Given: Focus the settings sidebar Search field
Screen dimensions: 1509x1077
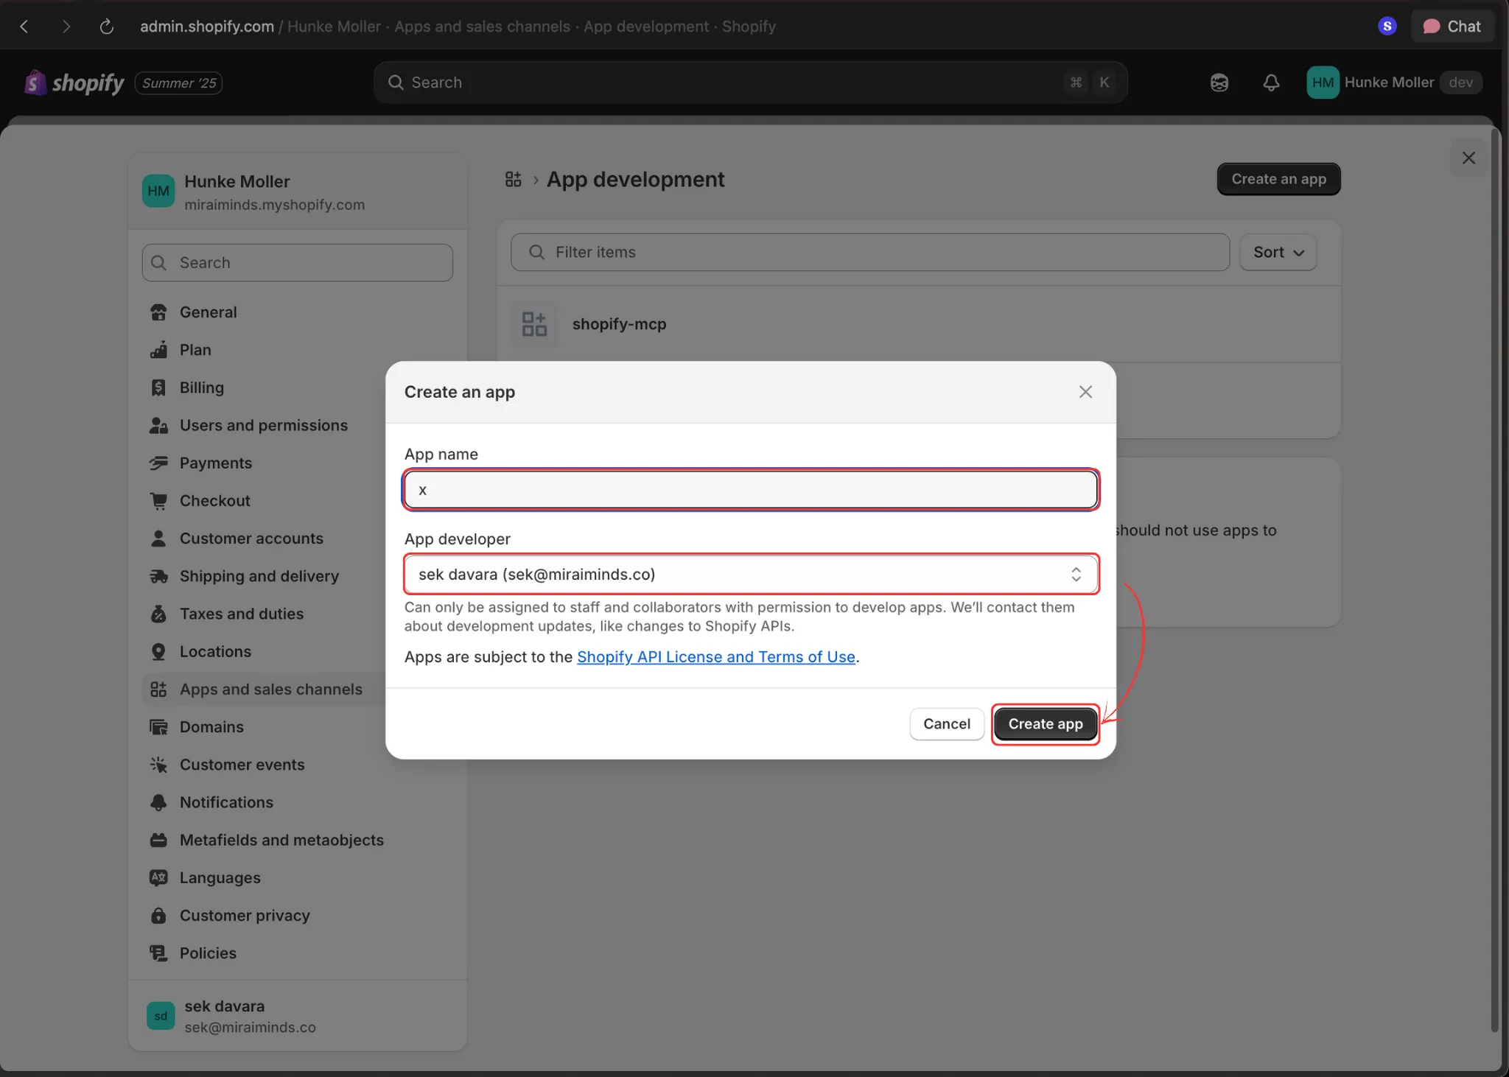Looking at the screenshot, I should pos(298,263).
